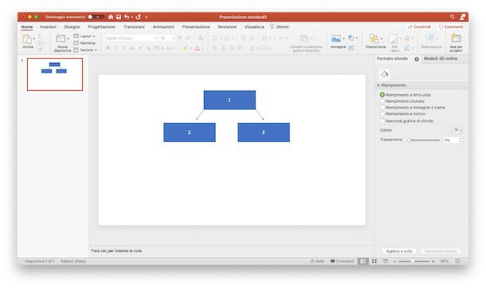The width and height of the screenshot is (486, 288).
Task: Open the Disposizione arrange icon
Action: tap(374, 39)
